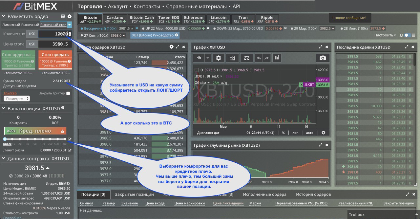Viewport: 420px width, 219px height.
Task: Take a chart snapshot with camera icon
Action: click(x=323, y=58)
